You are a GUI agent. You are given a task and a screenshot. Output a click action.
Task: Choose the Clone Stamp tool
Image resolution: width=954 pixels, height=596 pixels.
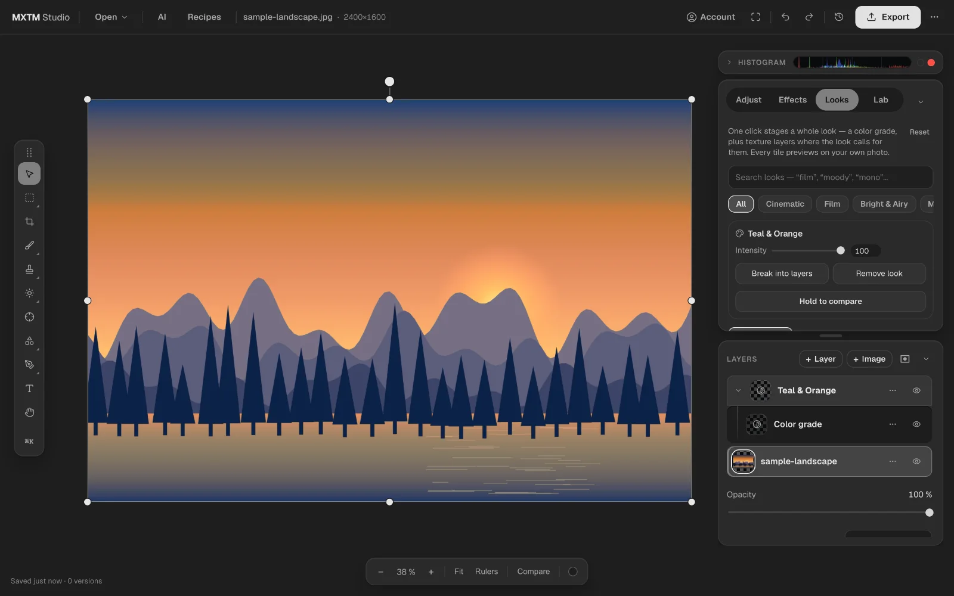pyautogui.click(x=29, y=269)
